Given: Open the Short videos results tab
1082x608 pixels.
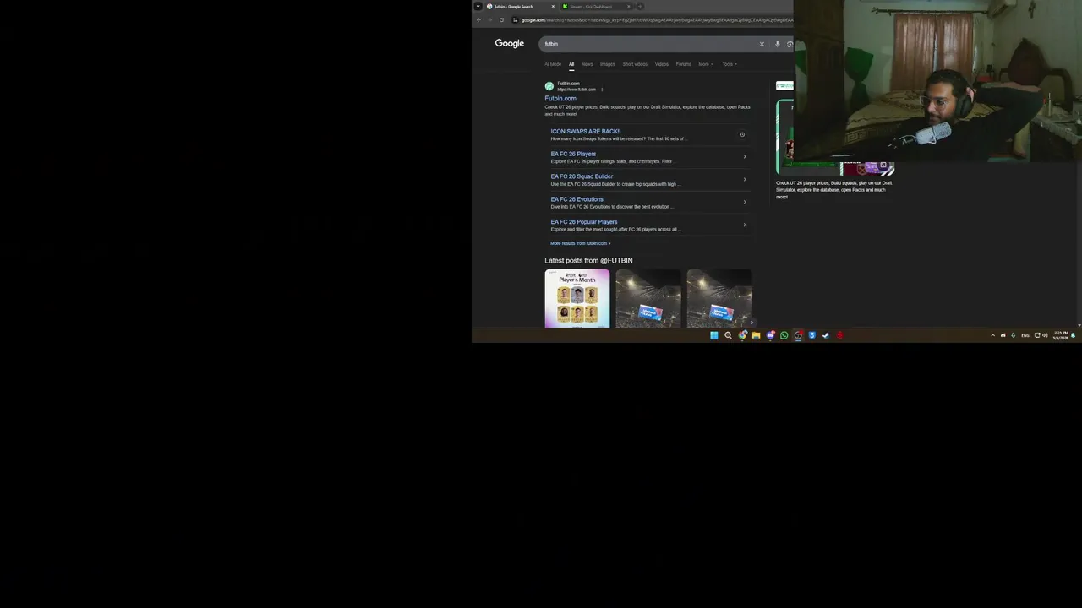Looking at the screenshot, I should tap(635, 64).
